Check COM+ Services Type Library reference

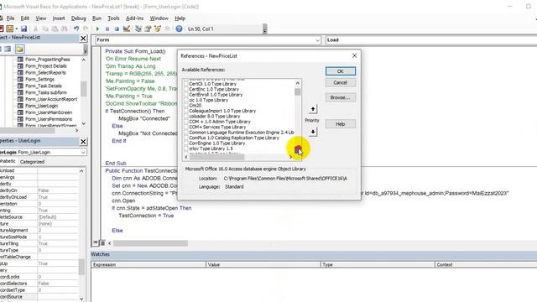point(186,127)
